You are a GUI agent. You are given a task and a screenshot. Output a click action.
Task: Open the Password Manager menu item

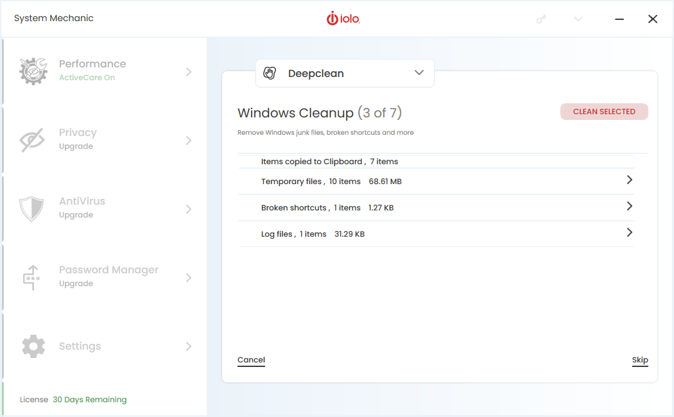pyautogui.click(x=105, y=277)
